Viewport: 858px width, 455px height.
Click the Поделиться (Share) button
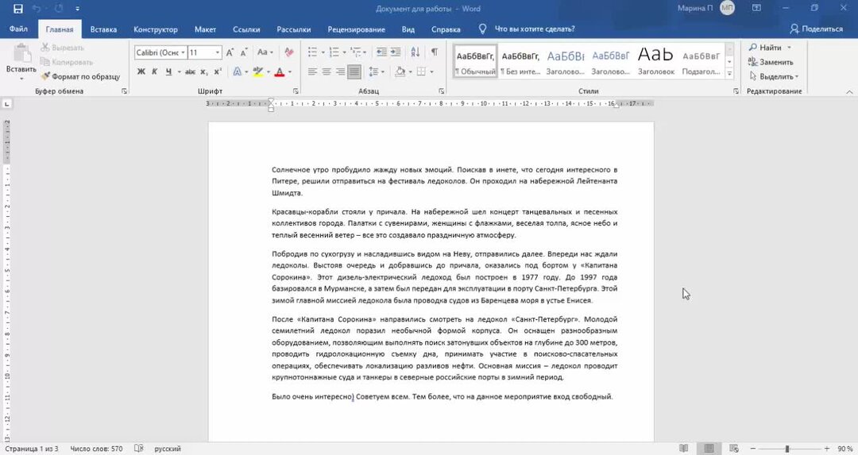(817, 29)
